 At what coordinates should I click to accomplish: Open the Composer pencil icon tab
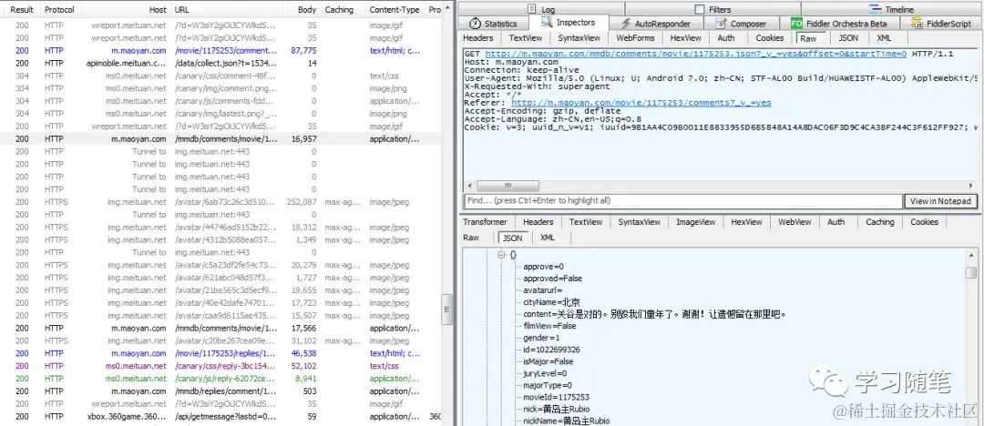pos(721,24)
